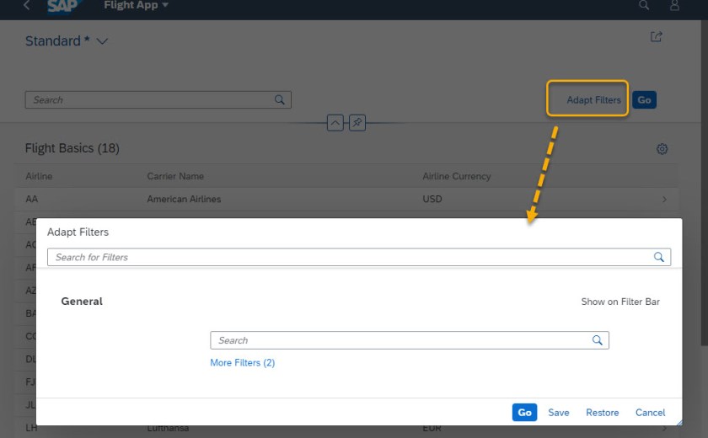
Task: Click the Airline Currency column header
Action: tap(457, 176)
